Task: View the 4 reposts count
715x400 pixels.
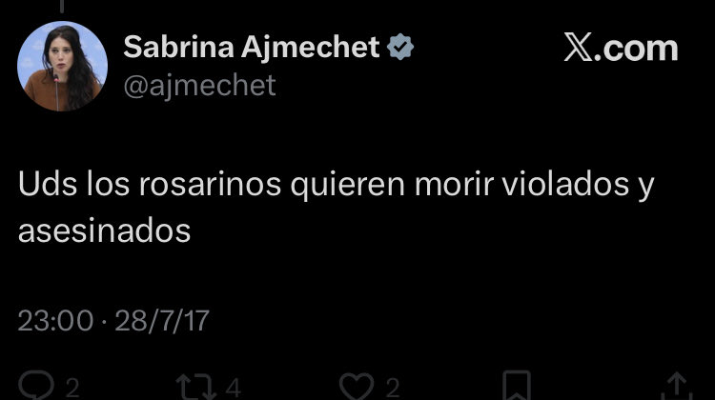Action: pos(233,389)
